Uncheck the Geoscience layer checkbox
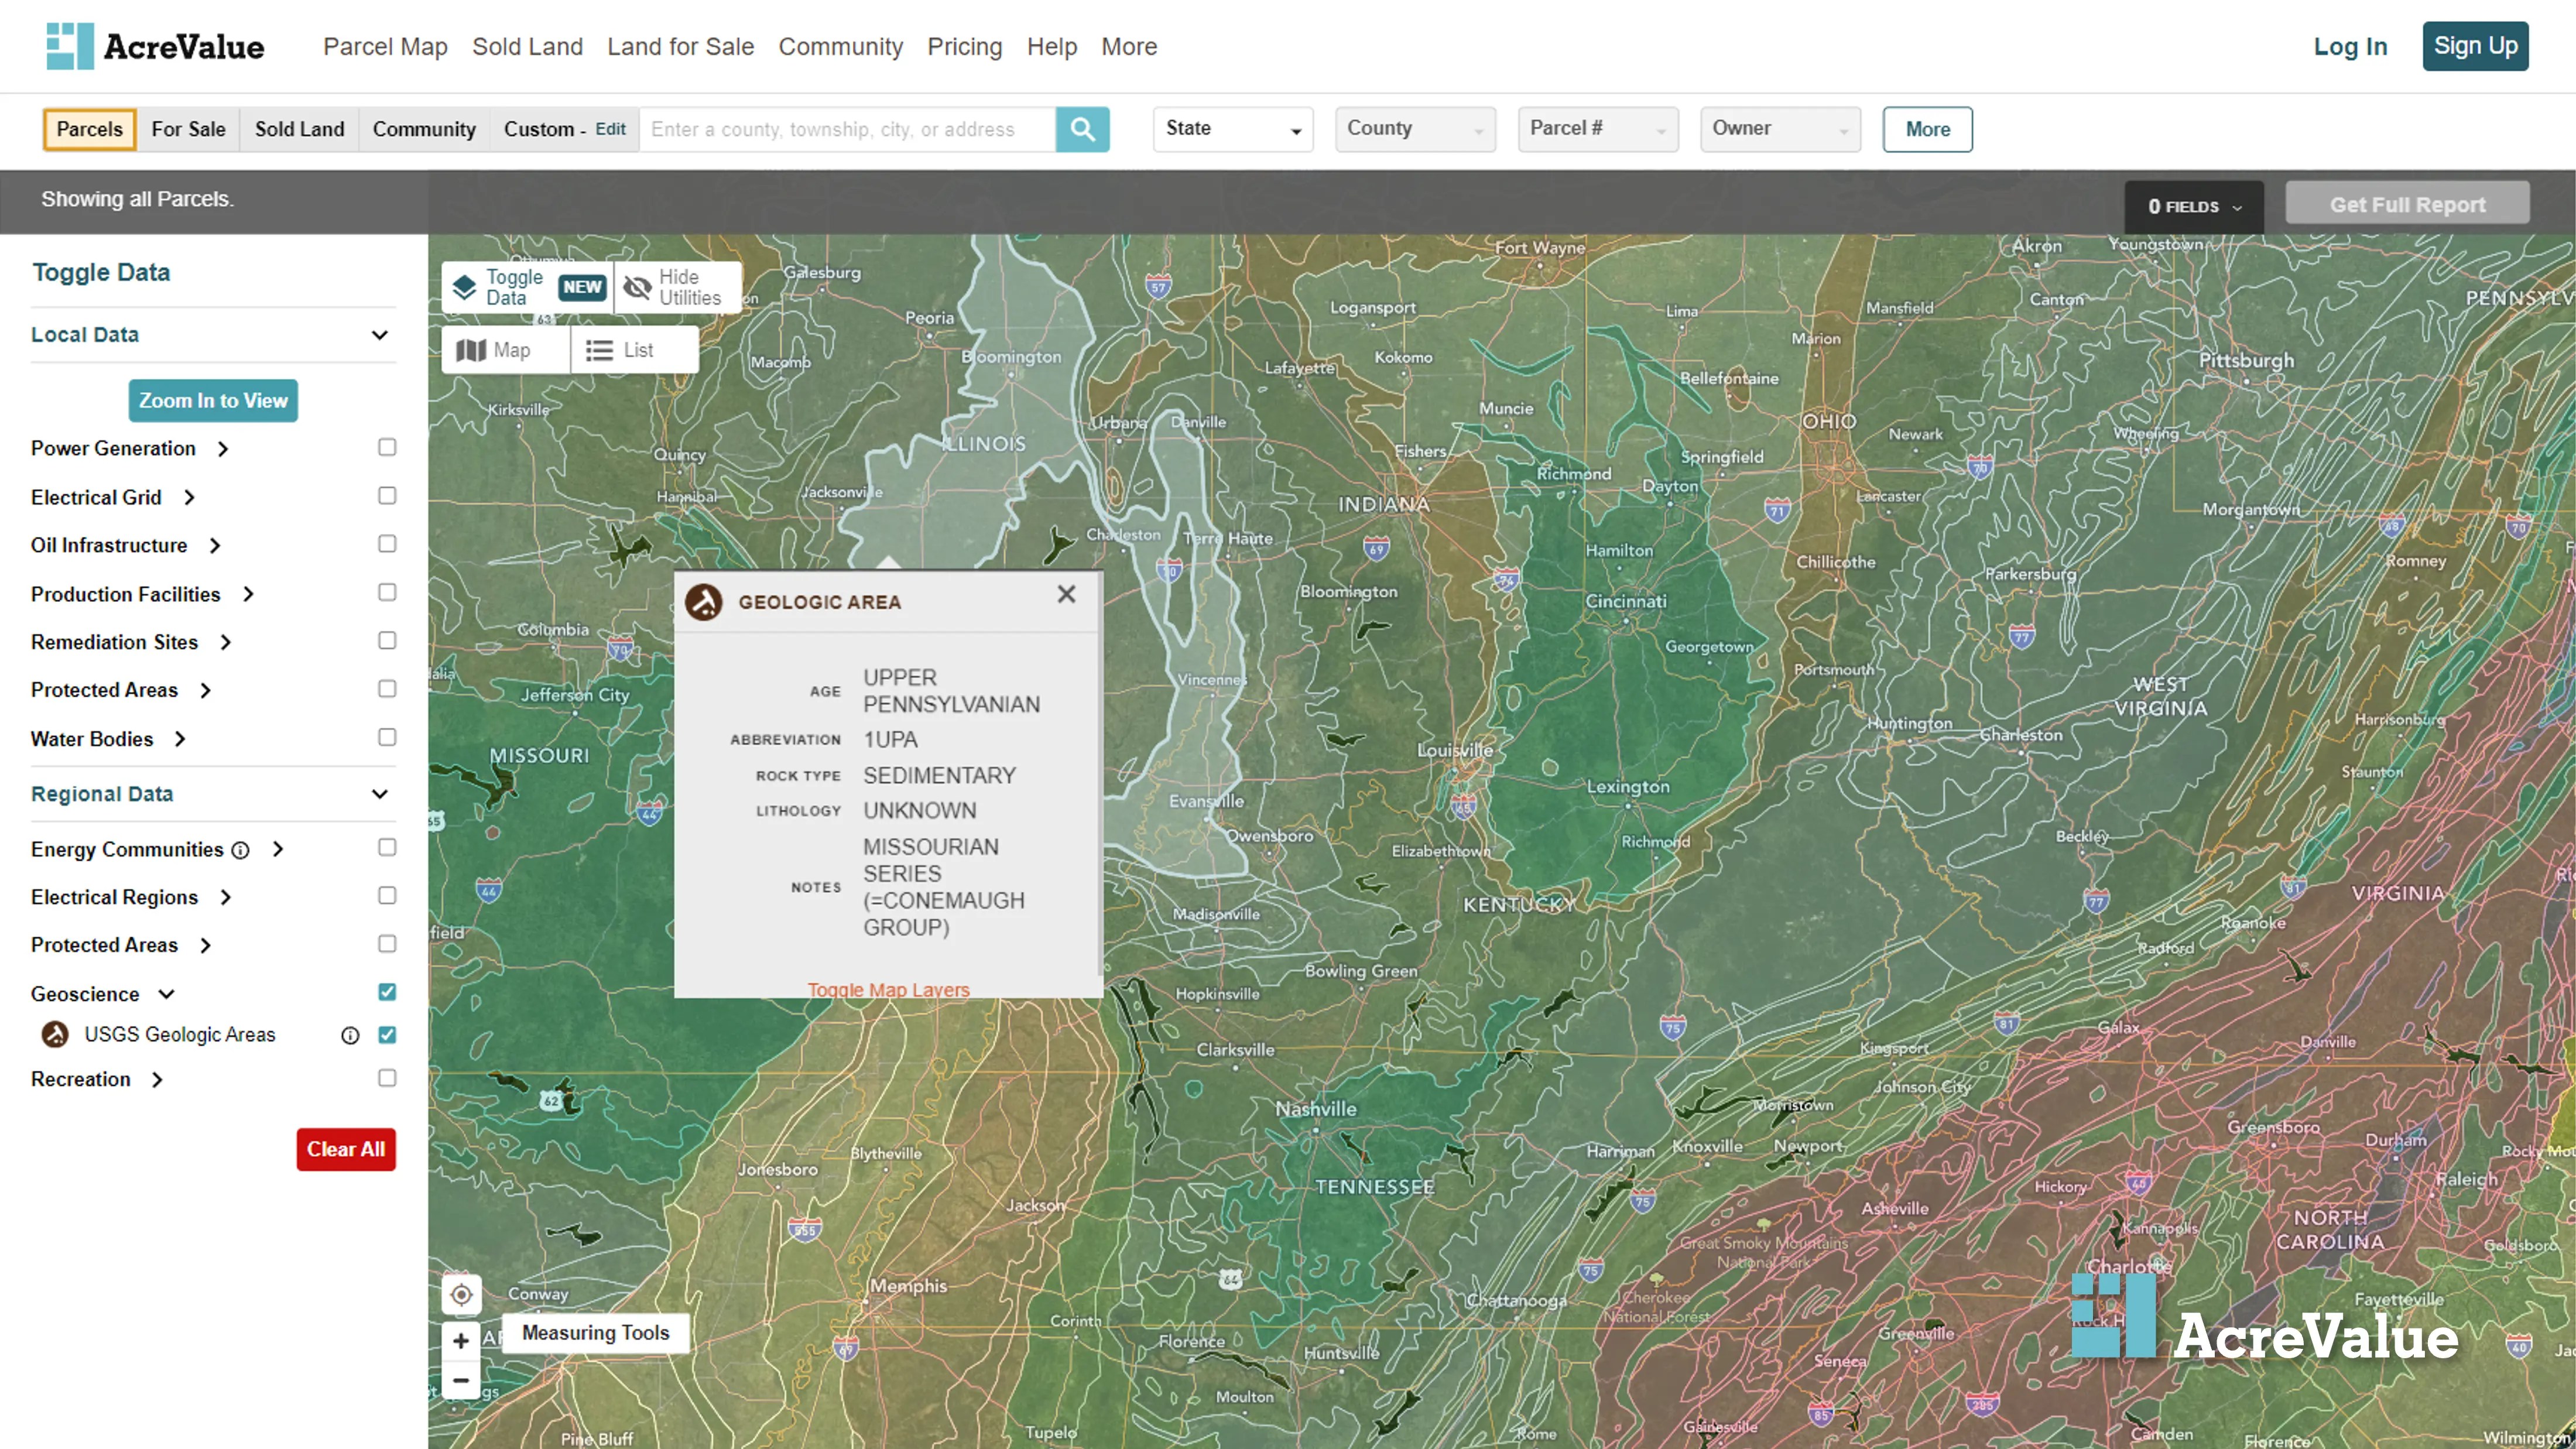Image resolution: width=2576 pixels, height=1449 pixels. (387, 991)
